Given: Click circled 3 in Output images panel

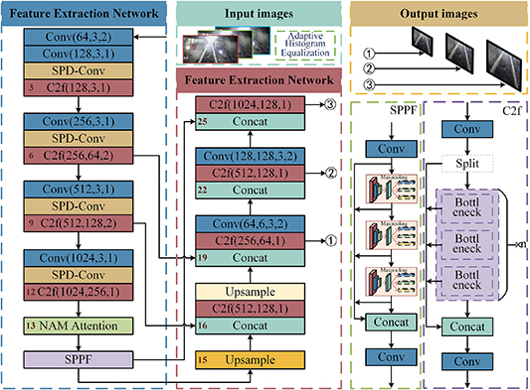Looking at the screenshot, I should coord(369,84).
